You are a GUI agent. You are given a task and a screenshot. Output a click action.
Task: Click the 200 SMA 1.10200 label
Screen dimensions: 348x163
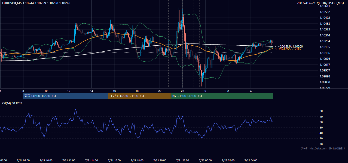(x=289, y=47)
